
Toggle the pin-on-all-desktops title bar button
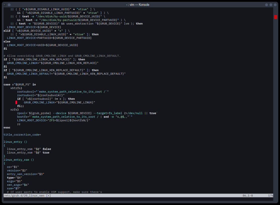[9, 5]
